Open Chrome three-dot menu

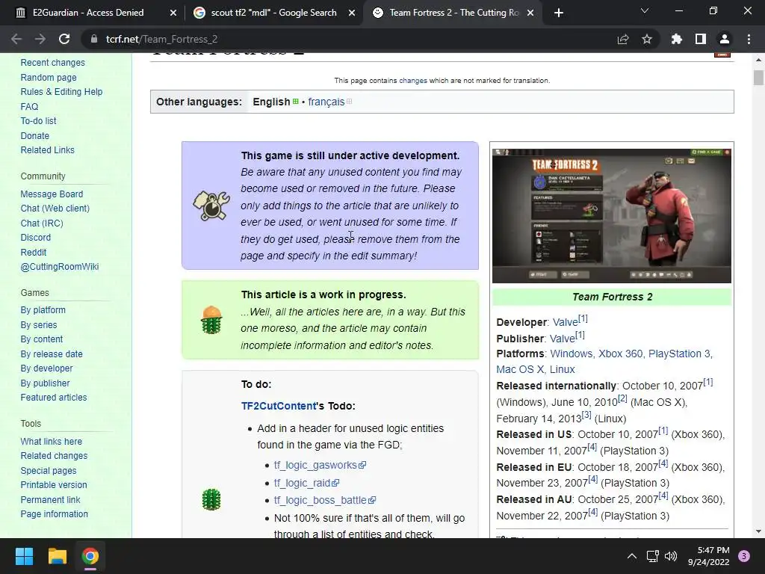pos(749,39)
